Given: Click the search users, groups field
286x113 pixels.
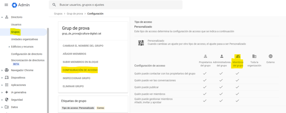Looking at the screenshot, I should (x=117, y=5).
